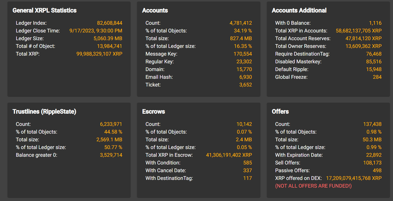Click Sell Offers value 108,173
The height and width of the screenshot is (201, 393).
(x=373, y=163)
